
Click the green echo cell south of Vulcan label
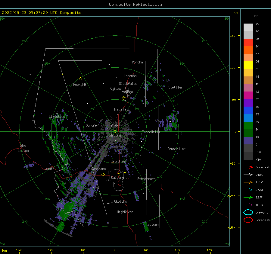tap(146, 227)
